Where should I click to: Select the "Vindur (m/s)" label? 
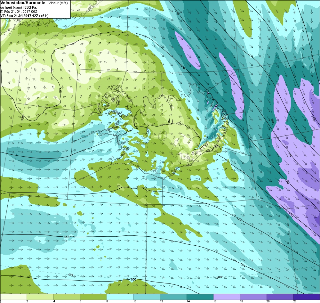pos(58,3)
